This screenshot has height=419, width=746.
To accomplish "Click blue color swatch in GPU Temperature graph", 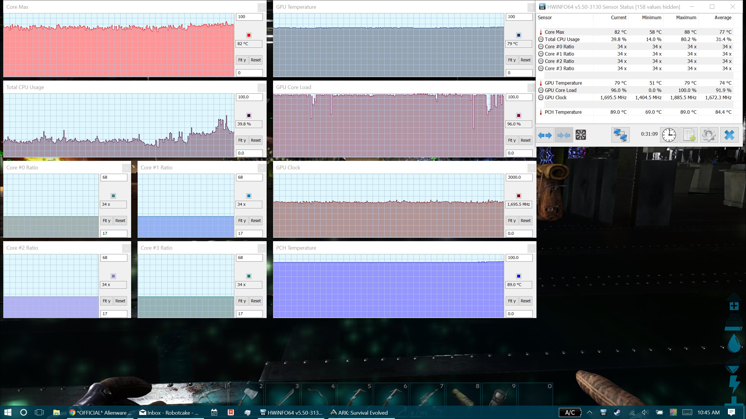I will click(518, 35).
